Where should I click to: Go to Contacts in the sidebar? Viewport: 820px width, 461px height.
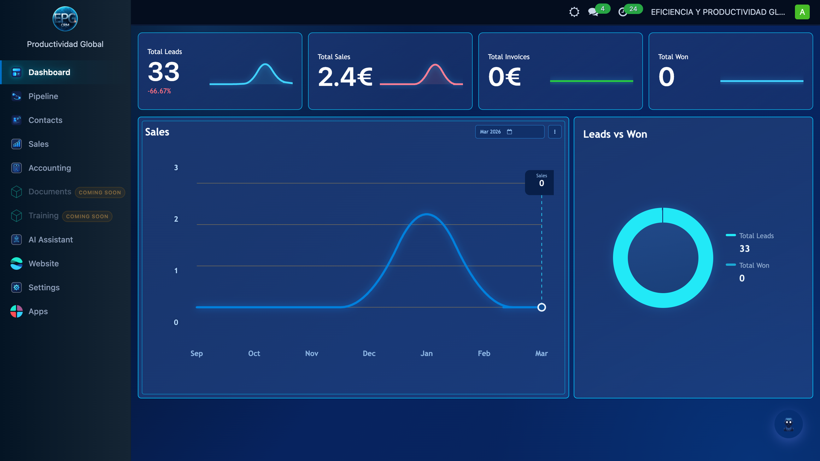(45, 120)
